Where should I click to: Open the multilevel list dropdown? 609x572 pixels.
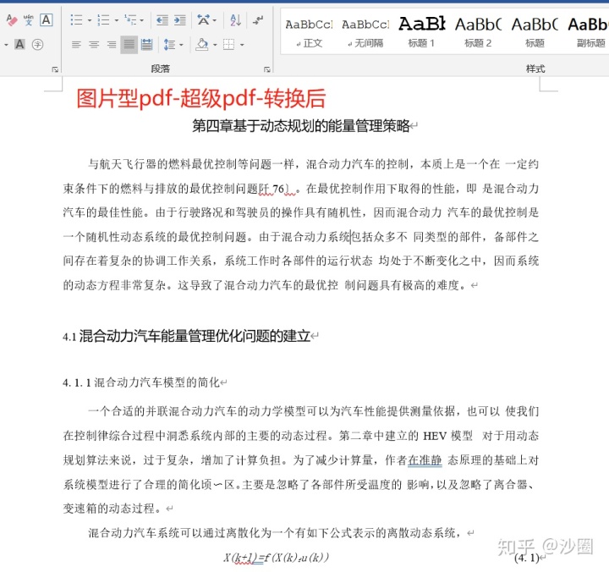click(142, 20)
